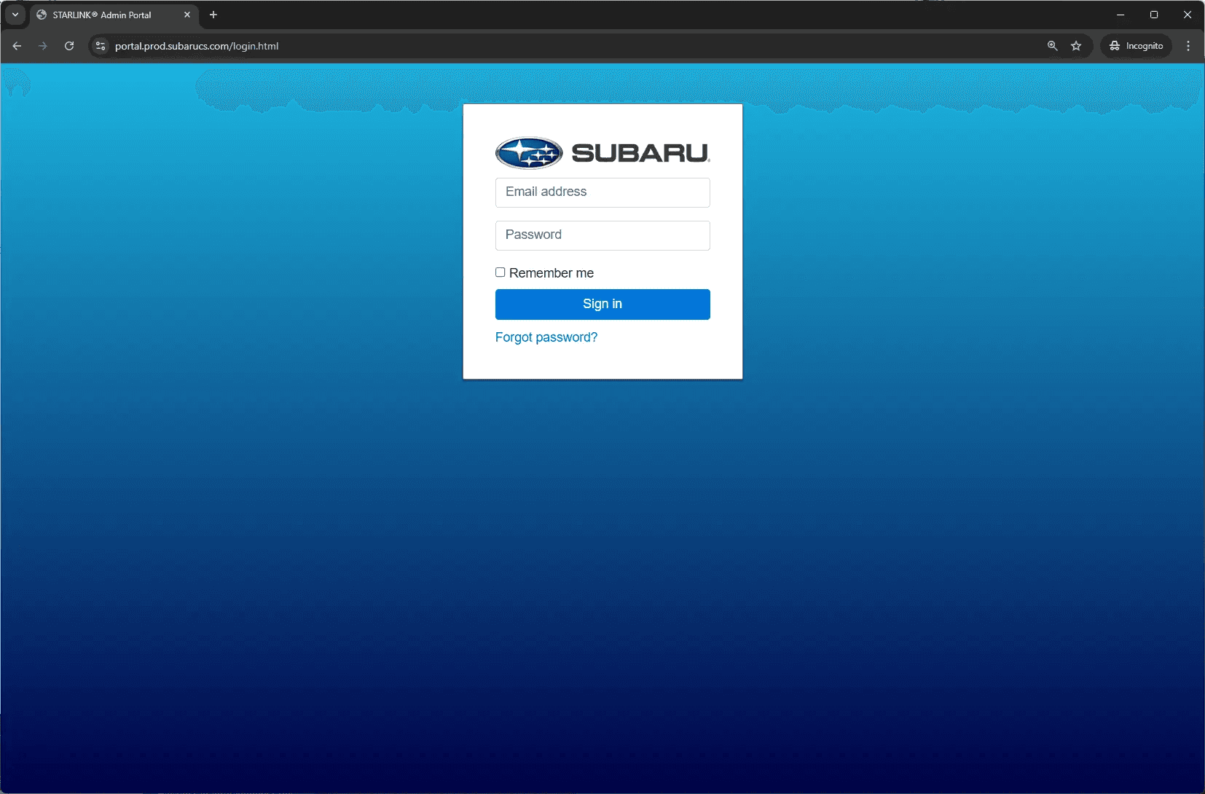
Task: Click the browser forward arrow
Action: [x=43, y=46]
